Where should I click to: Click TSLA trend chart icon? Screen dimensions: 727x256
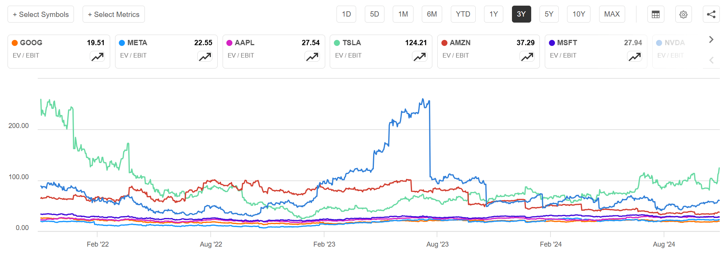tap(420, 57)
